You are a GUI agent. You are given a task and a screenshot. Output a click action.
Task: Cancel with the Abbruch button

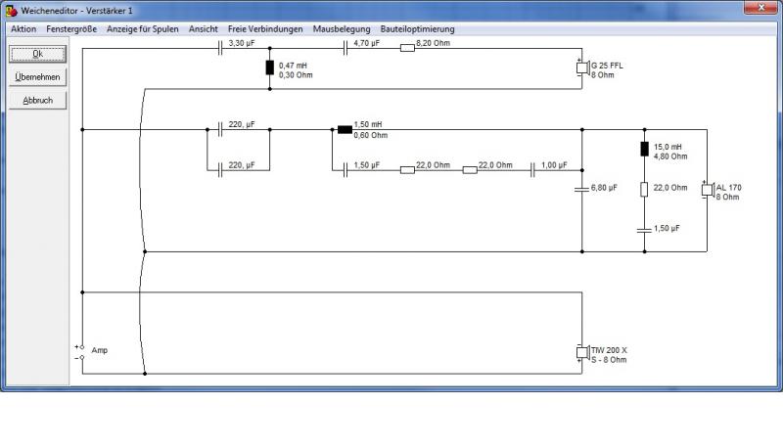37,101
